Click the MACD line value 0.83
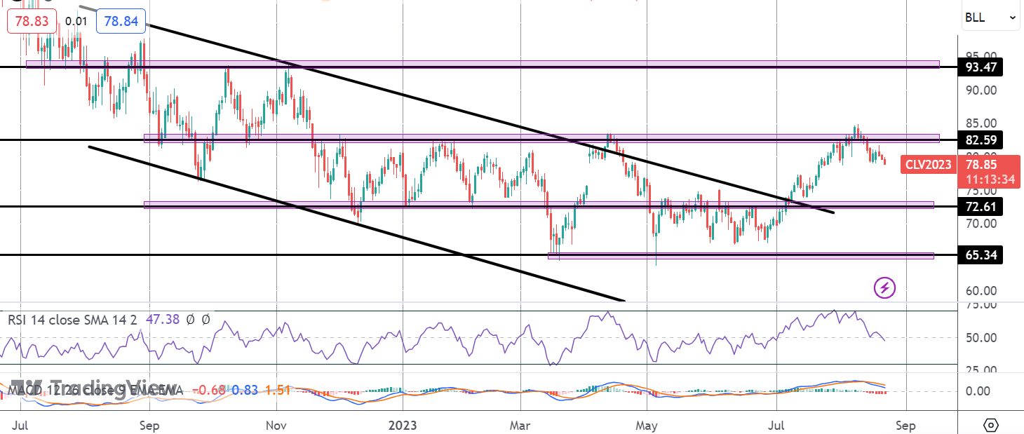The width and height of the screenshot is (1024, 434). [x=245, y=391]
